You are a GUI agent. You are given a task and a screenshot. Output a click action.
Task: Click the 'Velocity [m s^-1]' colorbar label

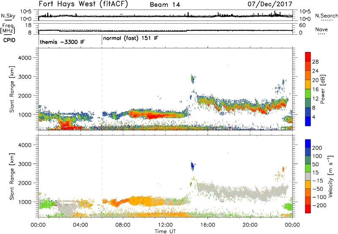[x=330, y=176]
